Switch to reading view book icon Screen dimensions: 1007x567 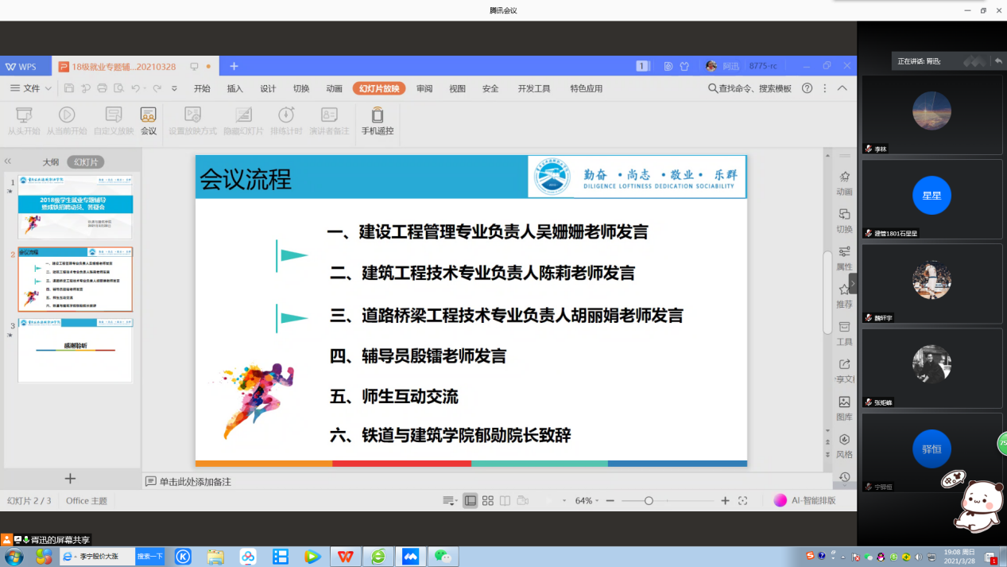505,500
